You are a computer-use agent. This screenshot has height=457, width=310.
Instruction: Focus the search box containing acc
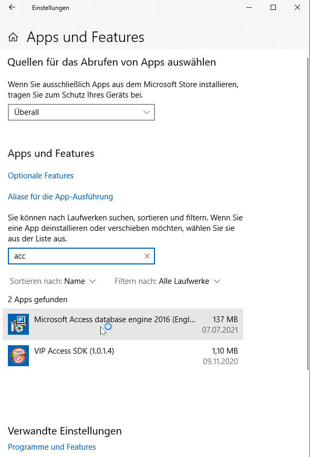81,256
